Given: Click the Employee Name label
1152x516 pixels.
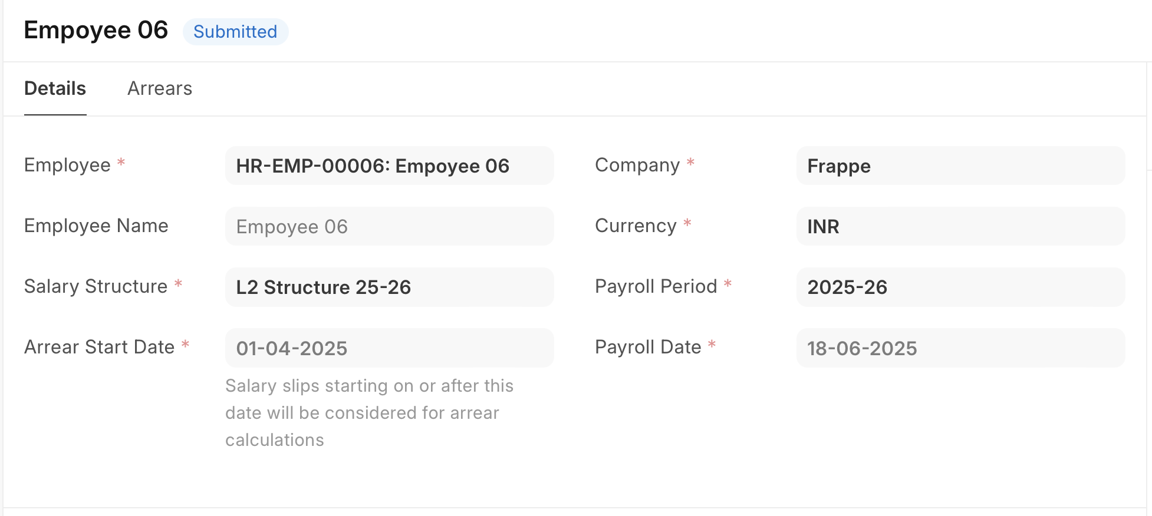Looking at the screenshot, I should click(96, 226).
